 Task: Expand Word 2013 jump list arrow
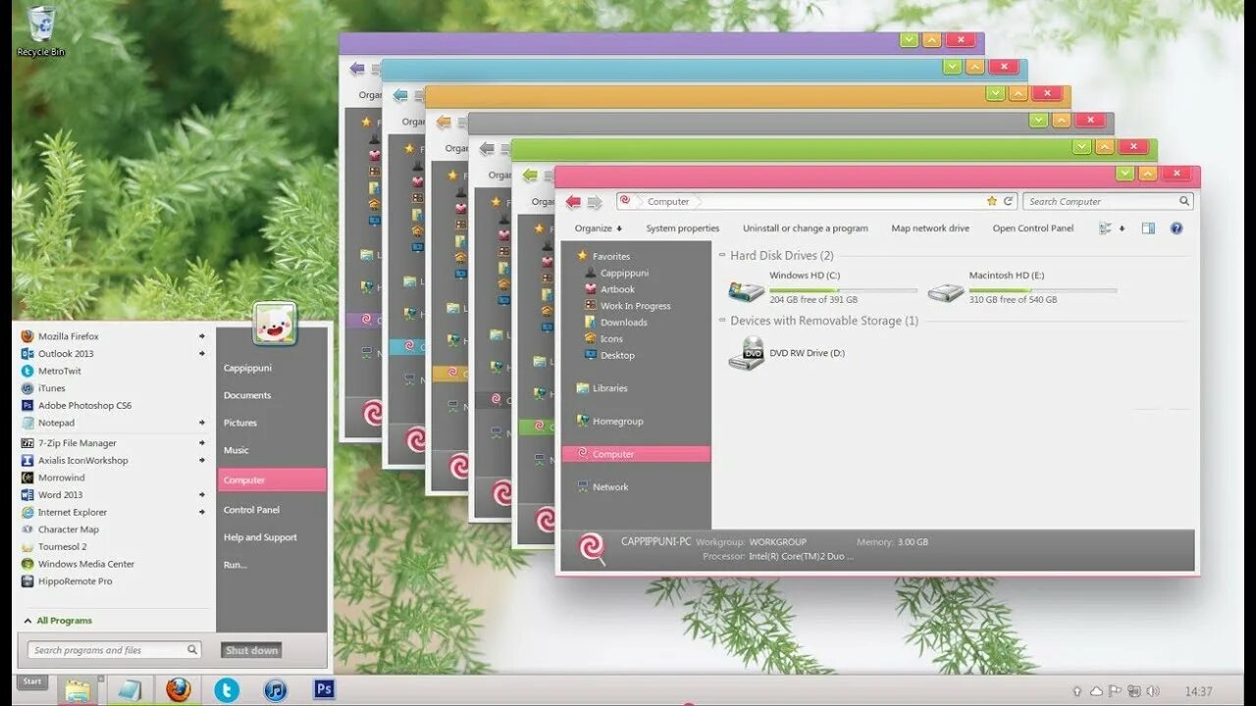pos(202,495)
